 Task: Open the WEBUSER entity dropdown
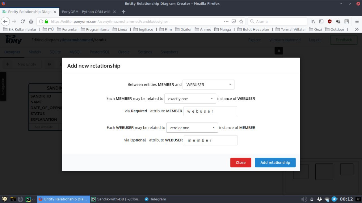[208, 84]
